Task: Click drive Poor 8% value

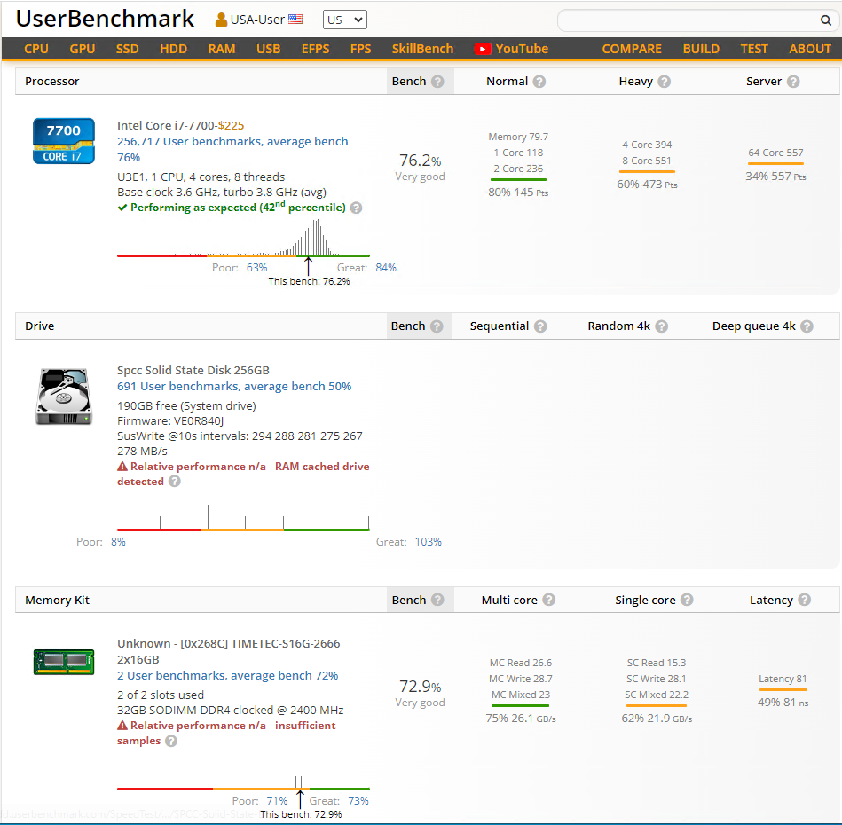Action: (x=118, y=542)
